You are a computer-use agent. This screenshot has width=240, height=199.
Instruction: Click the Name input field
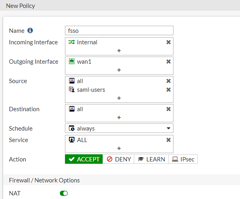coord(119,30)
